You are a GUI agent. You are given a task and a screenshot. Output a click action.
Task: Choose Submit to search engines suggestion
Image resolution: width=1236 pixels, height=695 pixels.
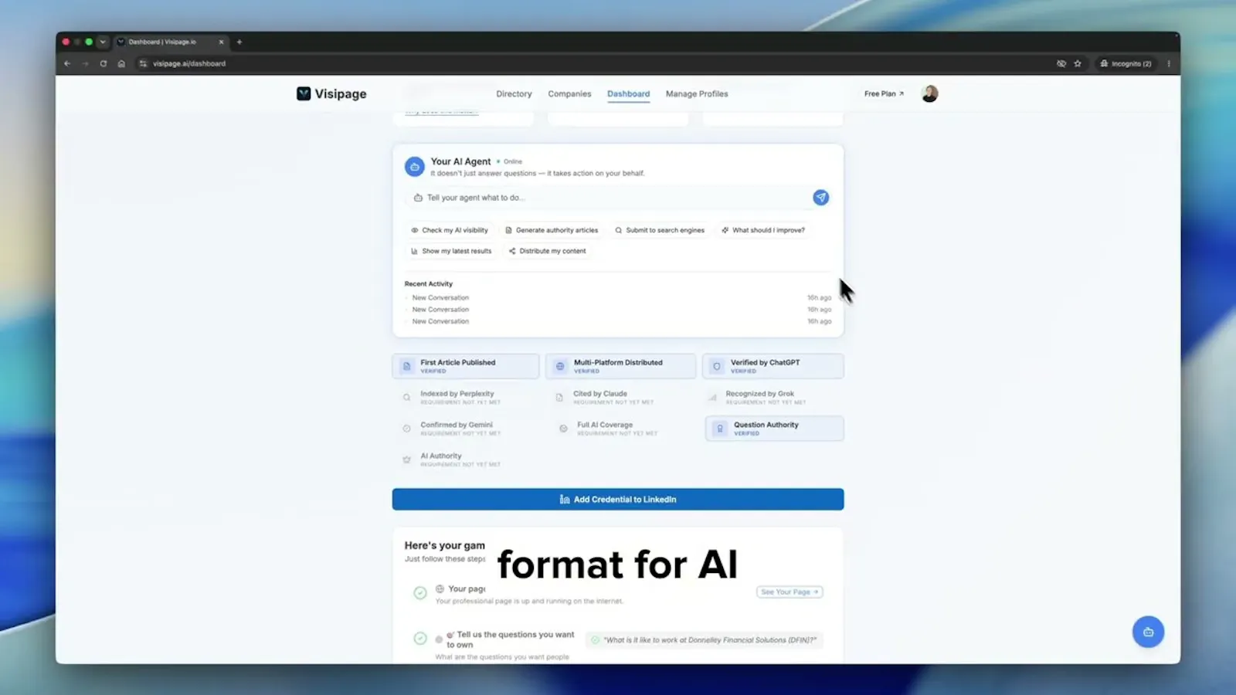pos(660,230)
